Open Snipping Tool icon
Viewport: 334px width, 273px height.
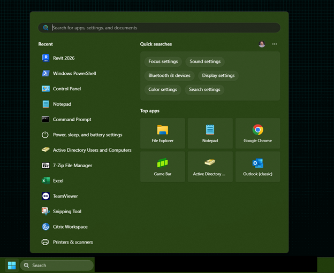pyautogui.click(x=45, y=212)
